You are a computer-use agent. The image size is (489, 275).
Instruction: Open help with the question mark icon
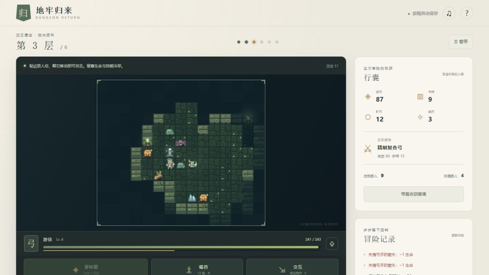click(x=466, y=13)
